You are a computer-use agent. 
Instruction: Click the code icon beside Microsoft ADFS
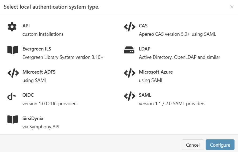pos(13,73)
